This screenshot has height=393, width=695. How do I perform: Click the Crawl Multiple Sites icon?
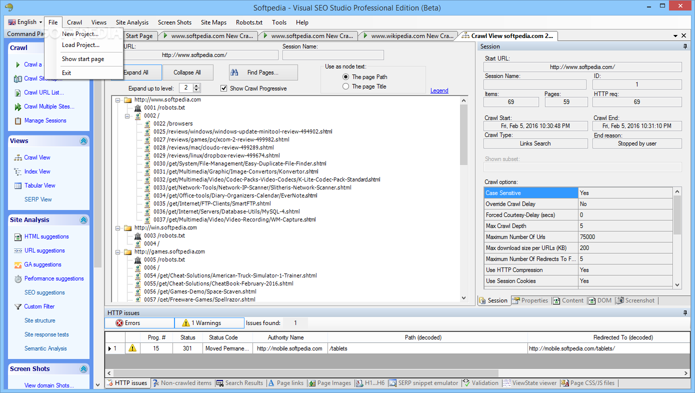click(x=18, y=106)
